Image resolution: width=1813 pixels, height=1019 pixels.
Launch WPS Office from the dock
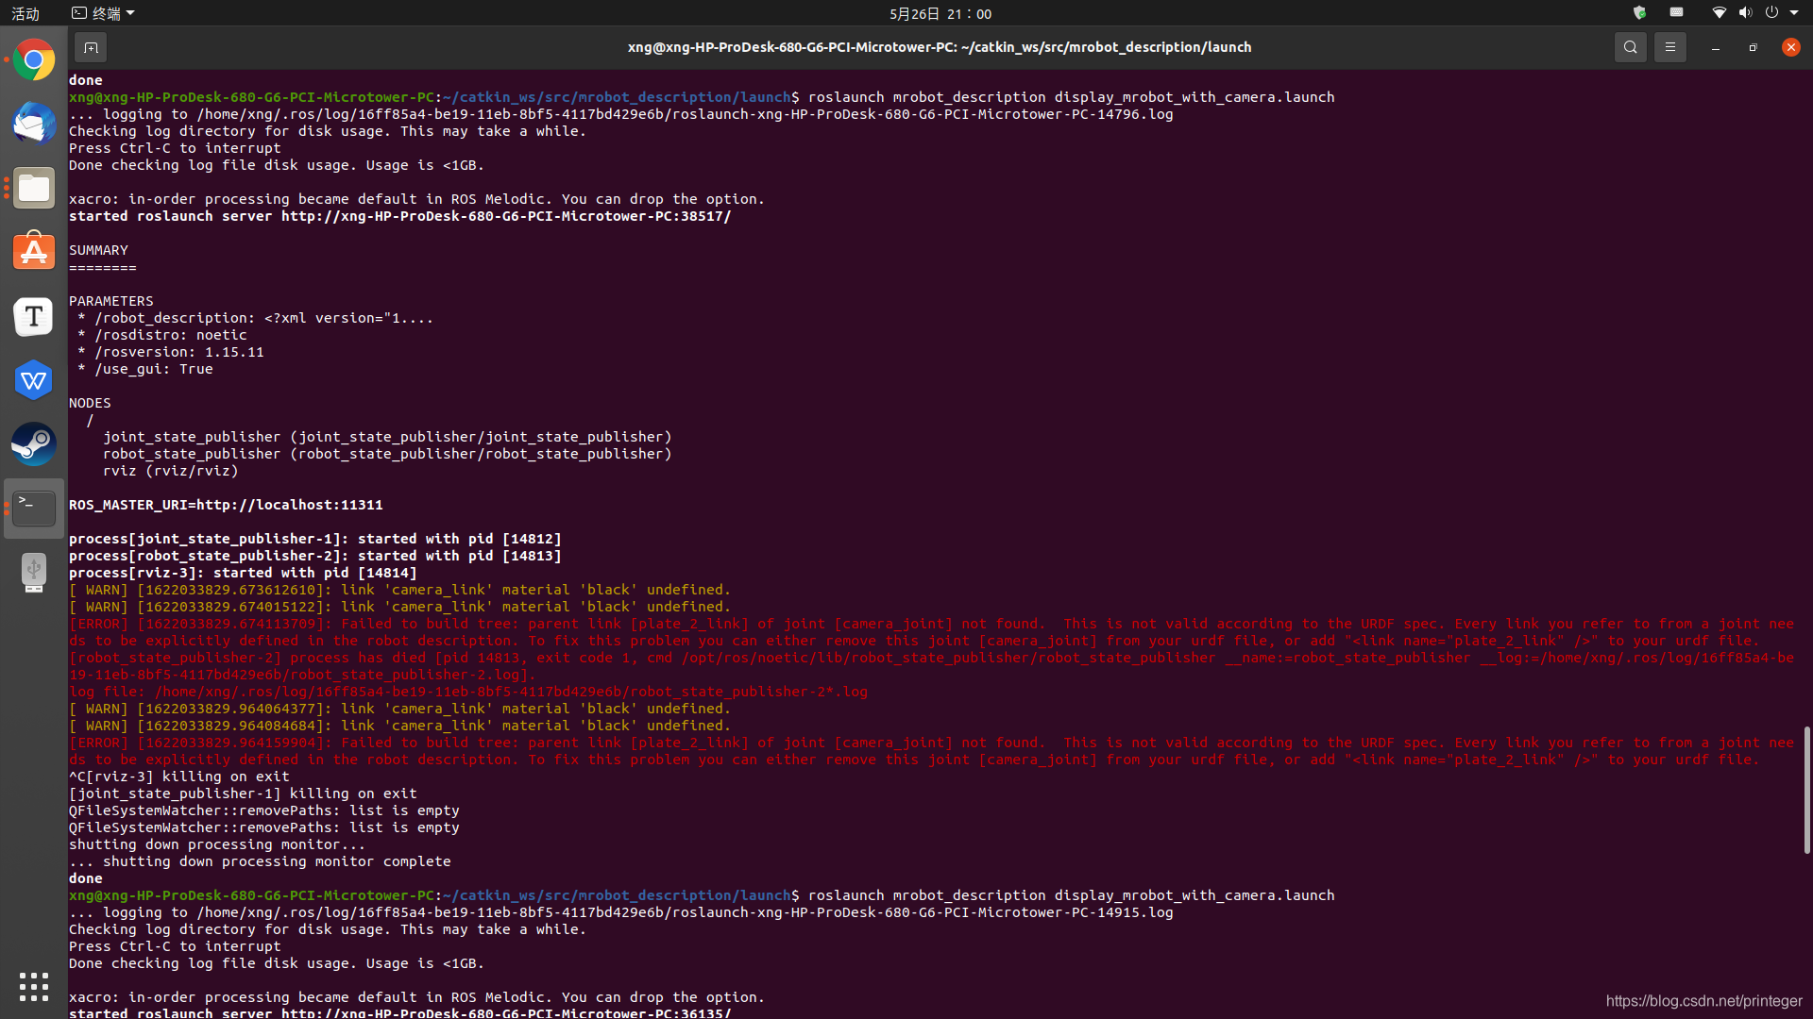point(34,380)
